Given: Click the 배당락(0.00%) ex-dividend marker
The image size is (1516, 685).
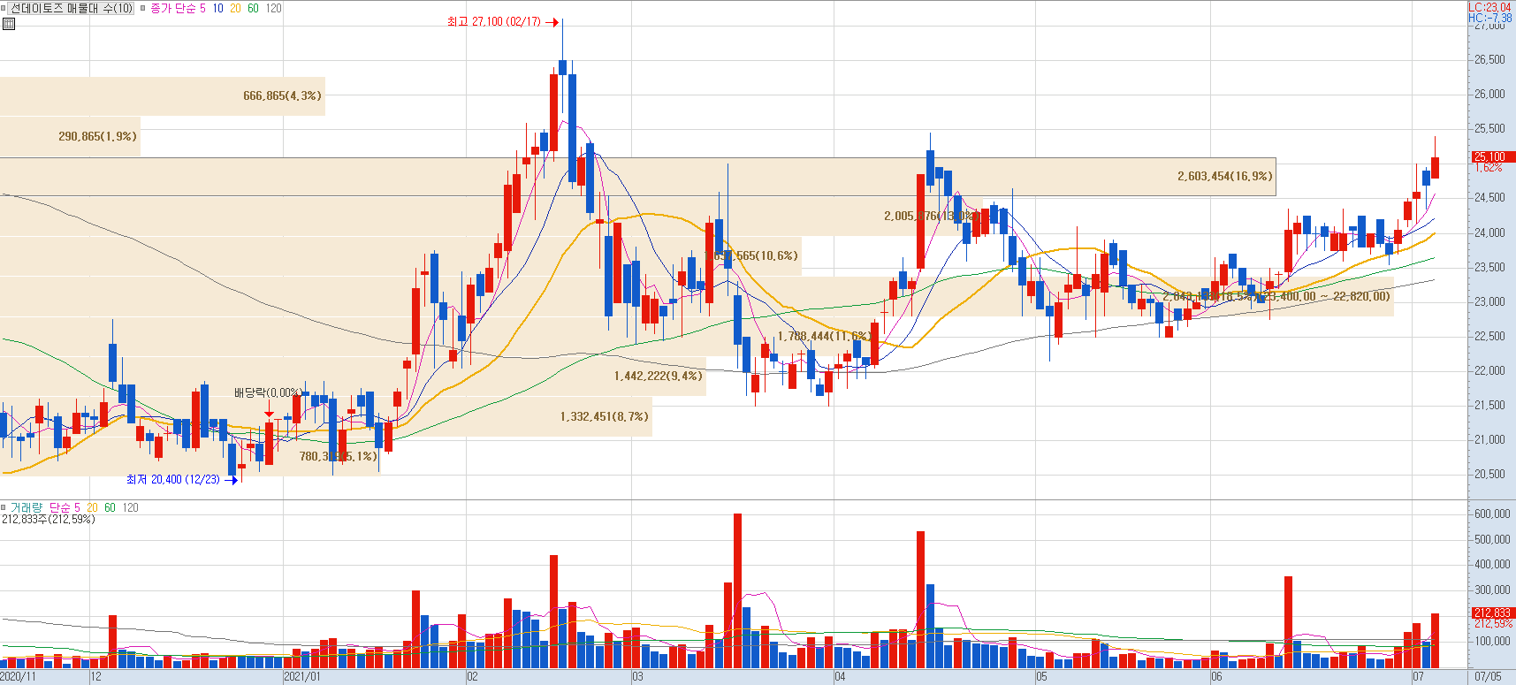Looking at the screenshot, I should click(268, 392).
